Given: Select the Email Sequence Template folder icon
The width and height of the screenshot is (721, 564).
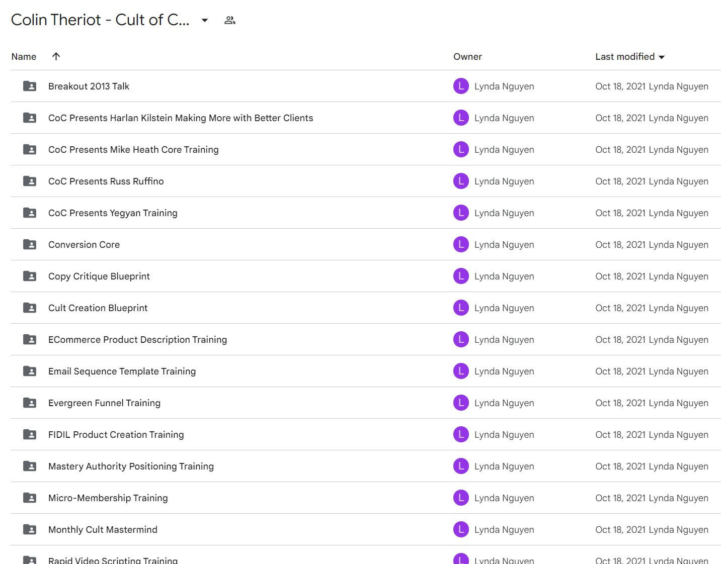Looking at the screenshot, I should [x=30, y=371].
